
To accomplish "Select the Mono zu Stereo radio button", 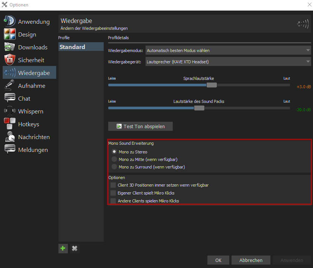I will point(114,152).
